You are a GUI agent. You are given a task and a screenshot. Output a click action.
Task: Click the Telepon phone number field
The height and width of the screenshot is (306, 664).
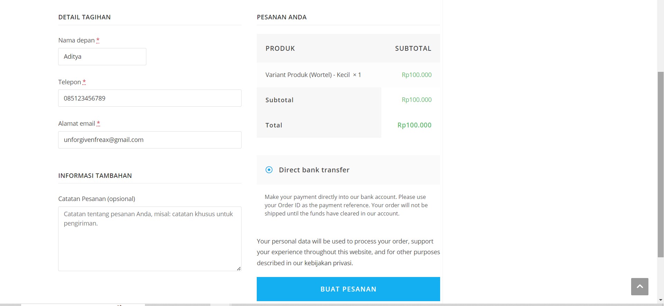tap(150, 98)
